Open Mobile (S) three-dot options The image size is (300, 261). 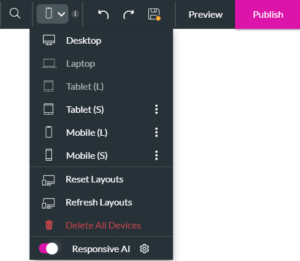tap(156, 155)
